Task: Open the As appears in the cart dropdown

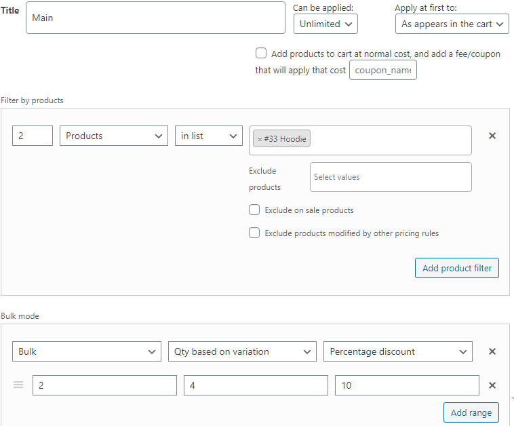Action: point(452,24)
